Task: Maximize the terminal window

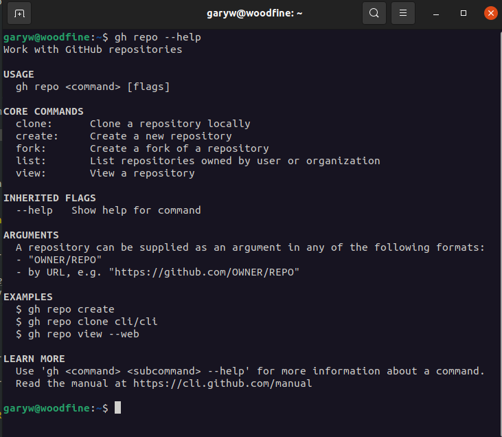Action: (464, 13)
